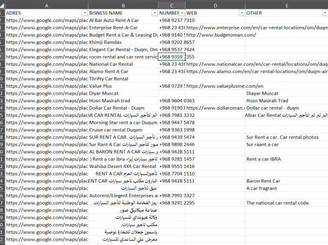Select Hosn Masirah trad name cell
Screen dimensions: 328x245
(x=123, y=101)
